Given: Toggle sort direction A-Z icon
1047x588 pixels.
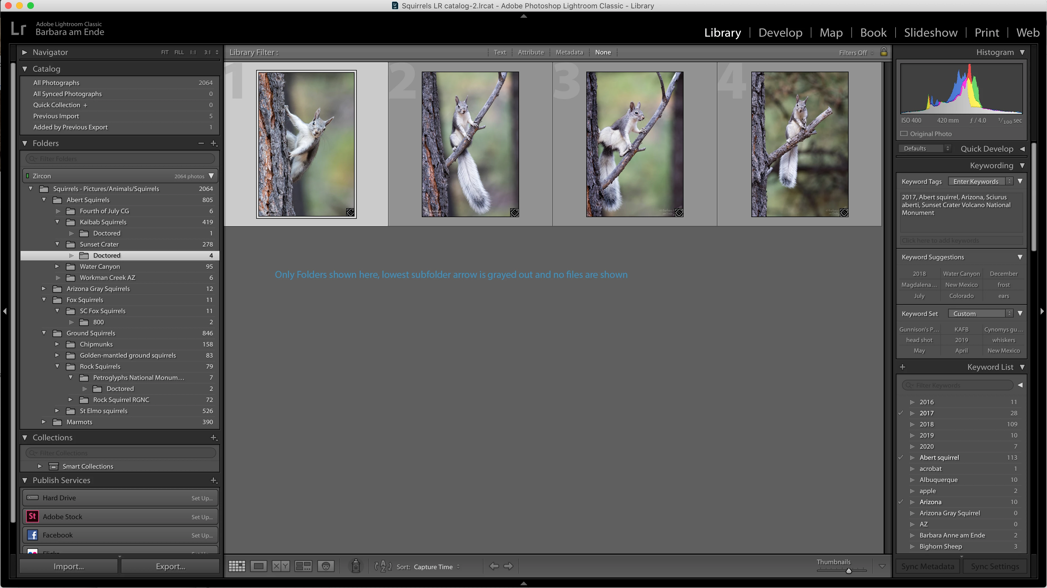Looking at the screenshot, I should (382, 566).
